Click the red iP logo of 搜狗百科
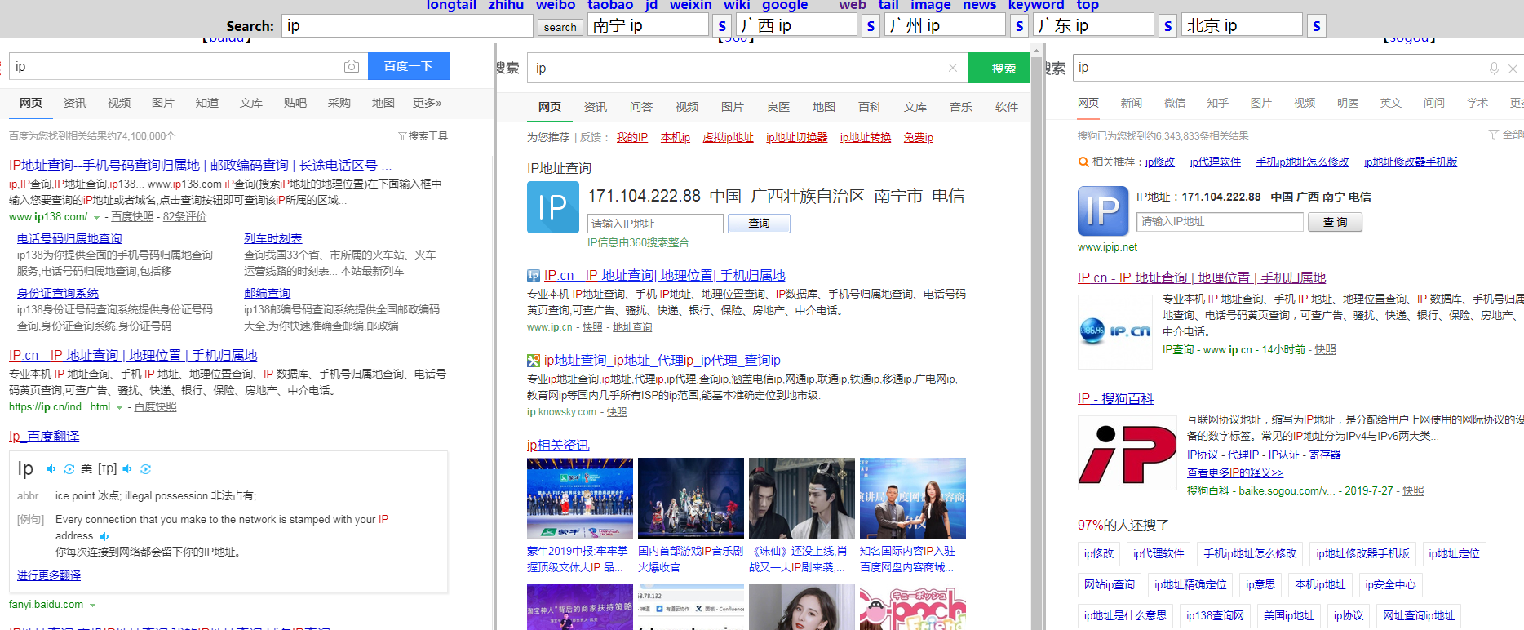This screenshot has height=630, width=1524. click(x=1127, y=453)
